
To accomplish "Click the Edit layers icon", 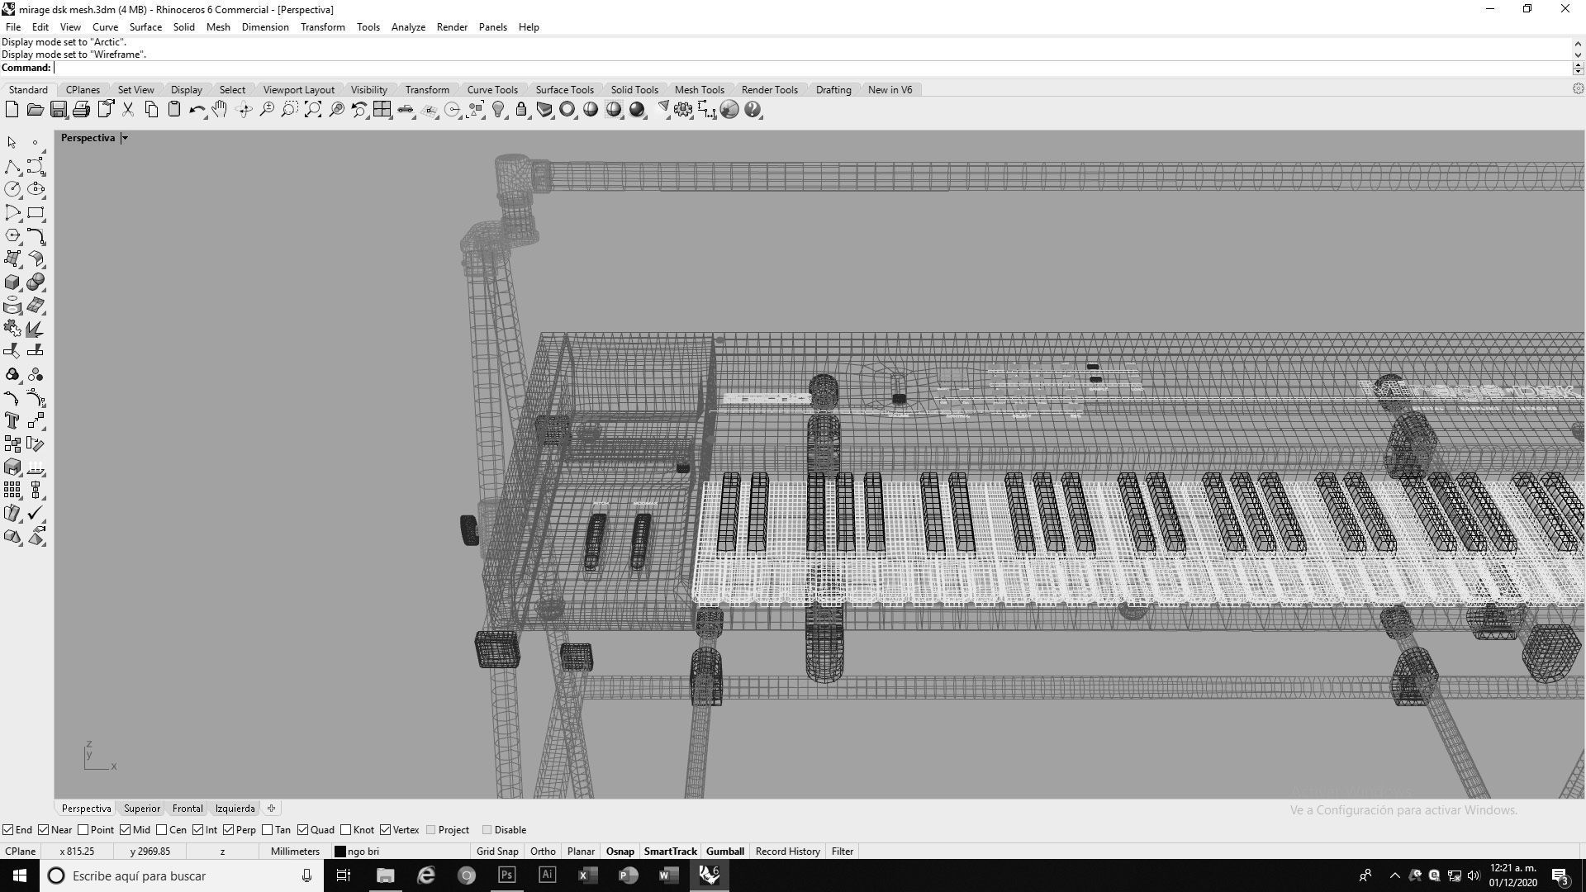I will (544, 109).
